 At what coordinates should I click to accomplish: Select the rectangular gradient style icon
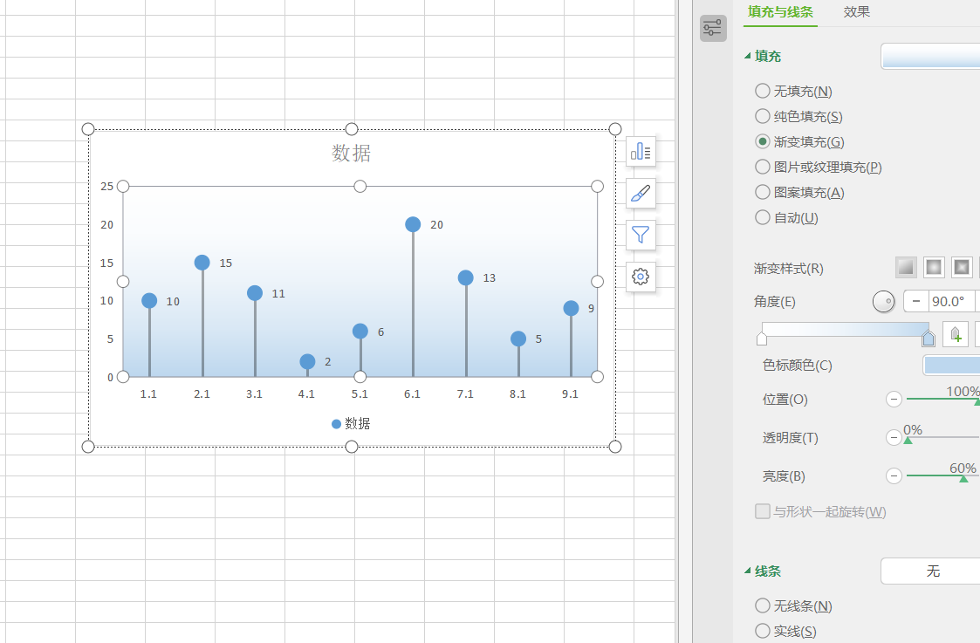tap(961, 267)
